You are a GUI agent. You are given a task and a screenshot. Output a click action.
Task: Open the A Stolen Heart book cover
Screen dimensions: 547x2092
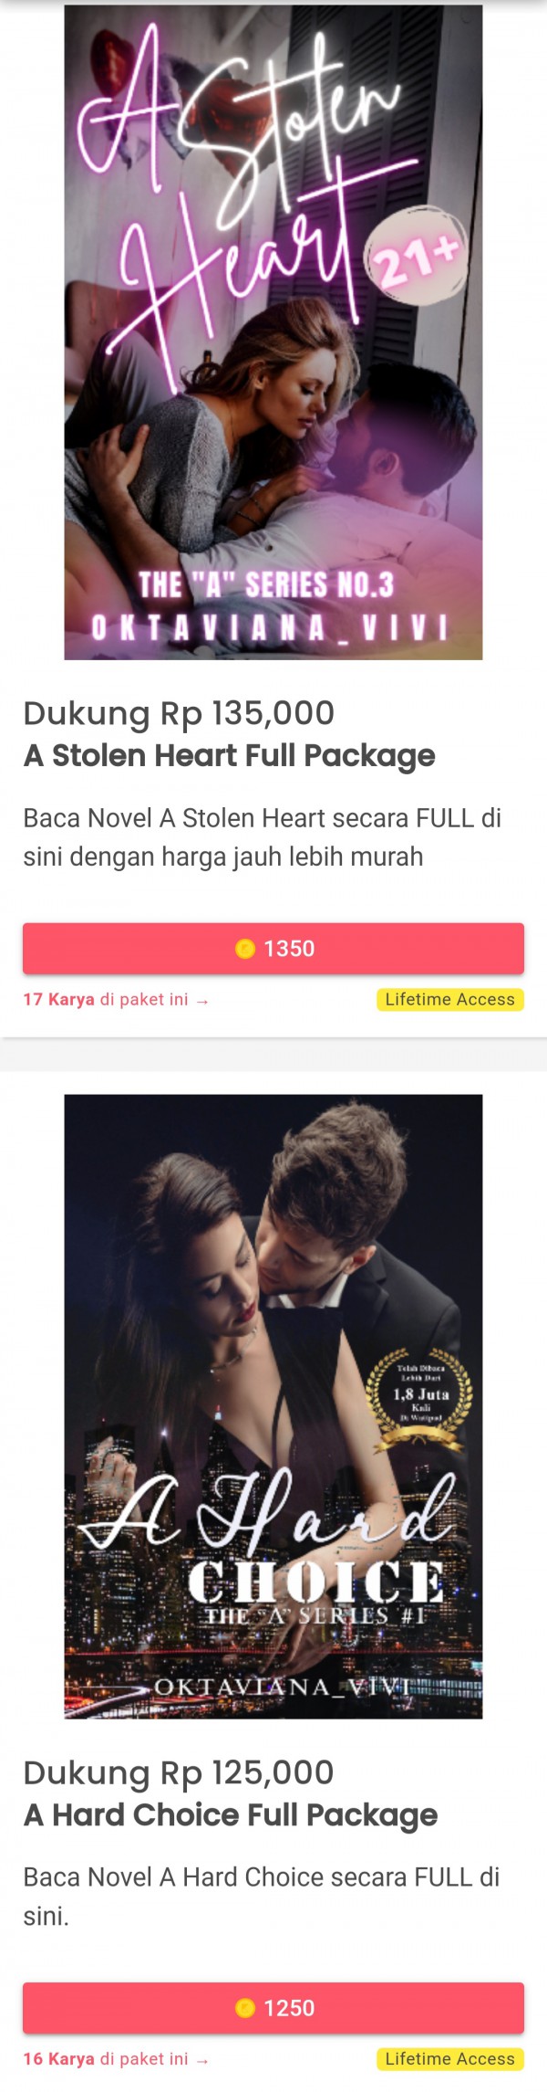coord(273,331)
